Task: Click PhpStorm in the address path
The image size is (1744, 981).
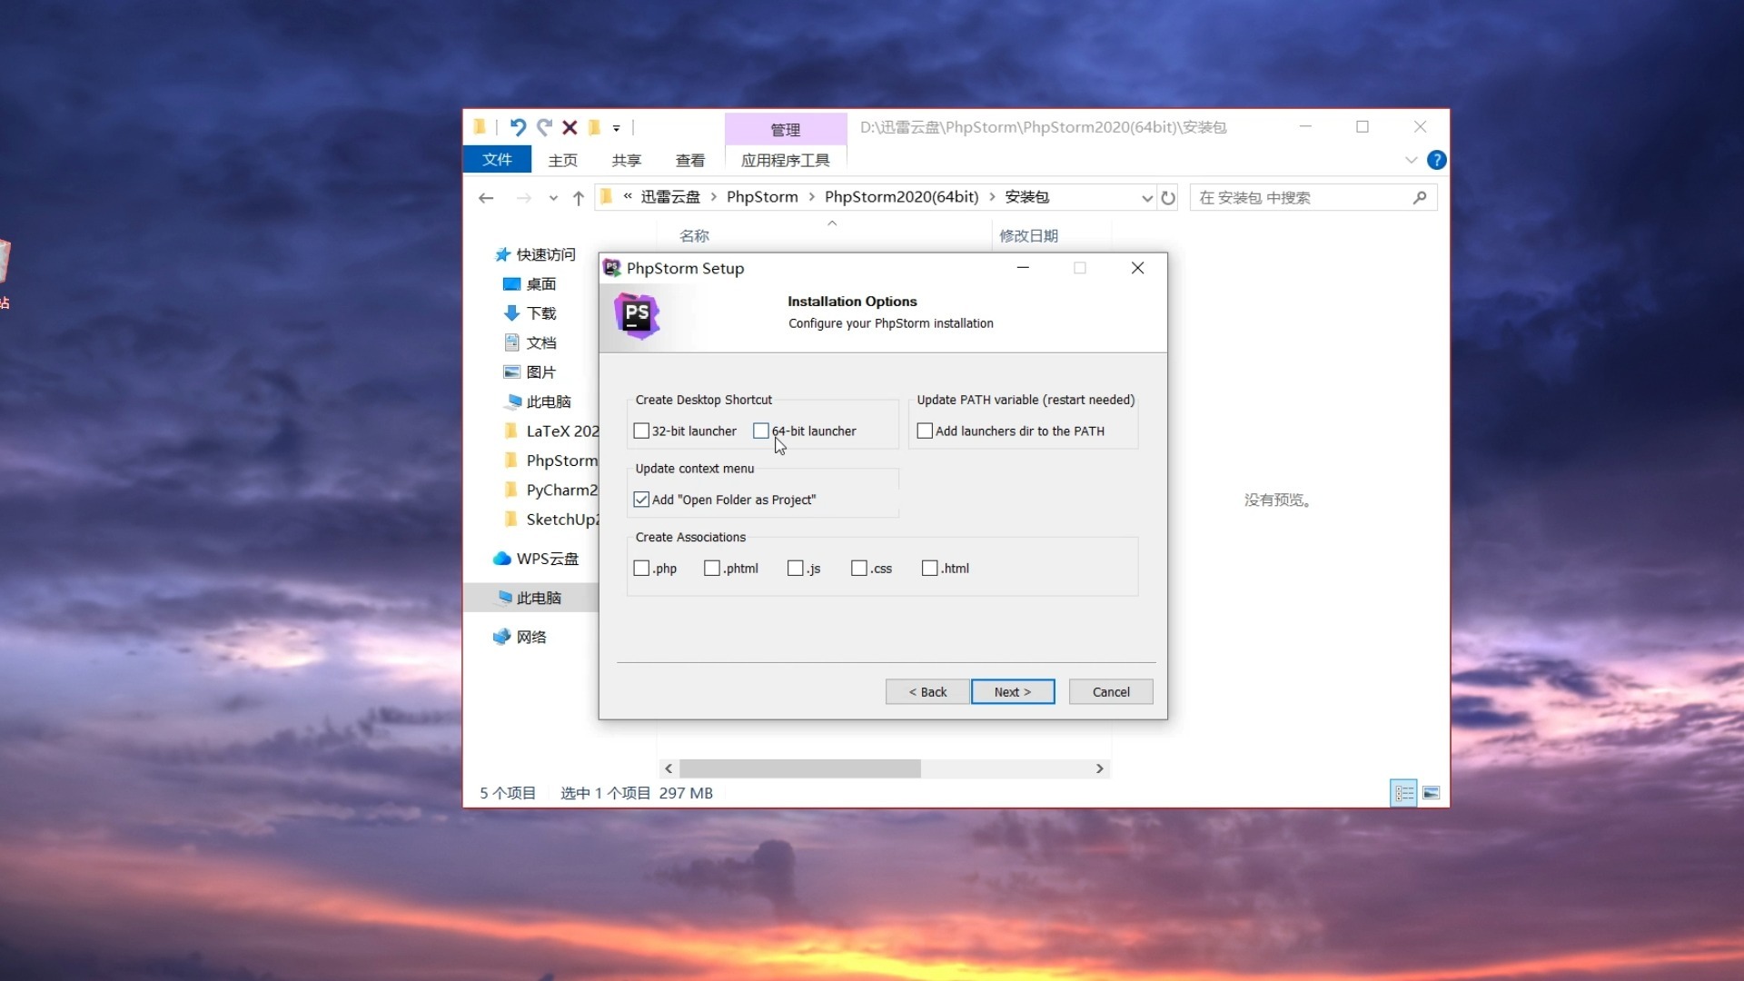Action: pyautogui.click(x=762, y=197)
